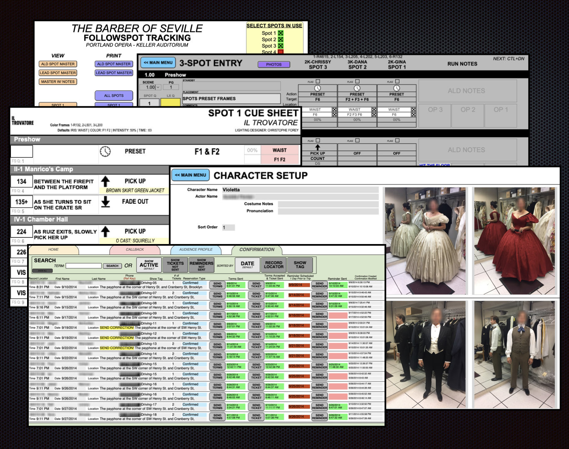Open the Callback tab
The image size is (569, 449).
135,249
